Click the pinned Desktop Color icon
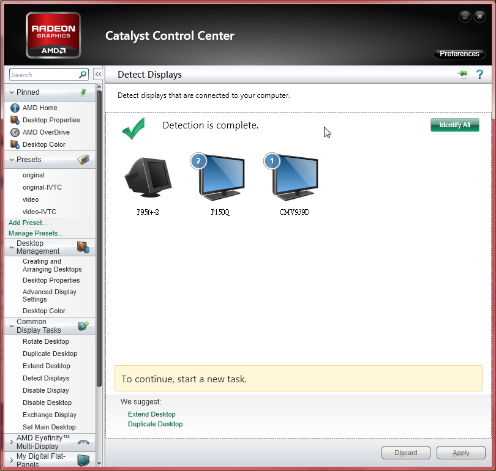 (15, 144)
